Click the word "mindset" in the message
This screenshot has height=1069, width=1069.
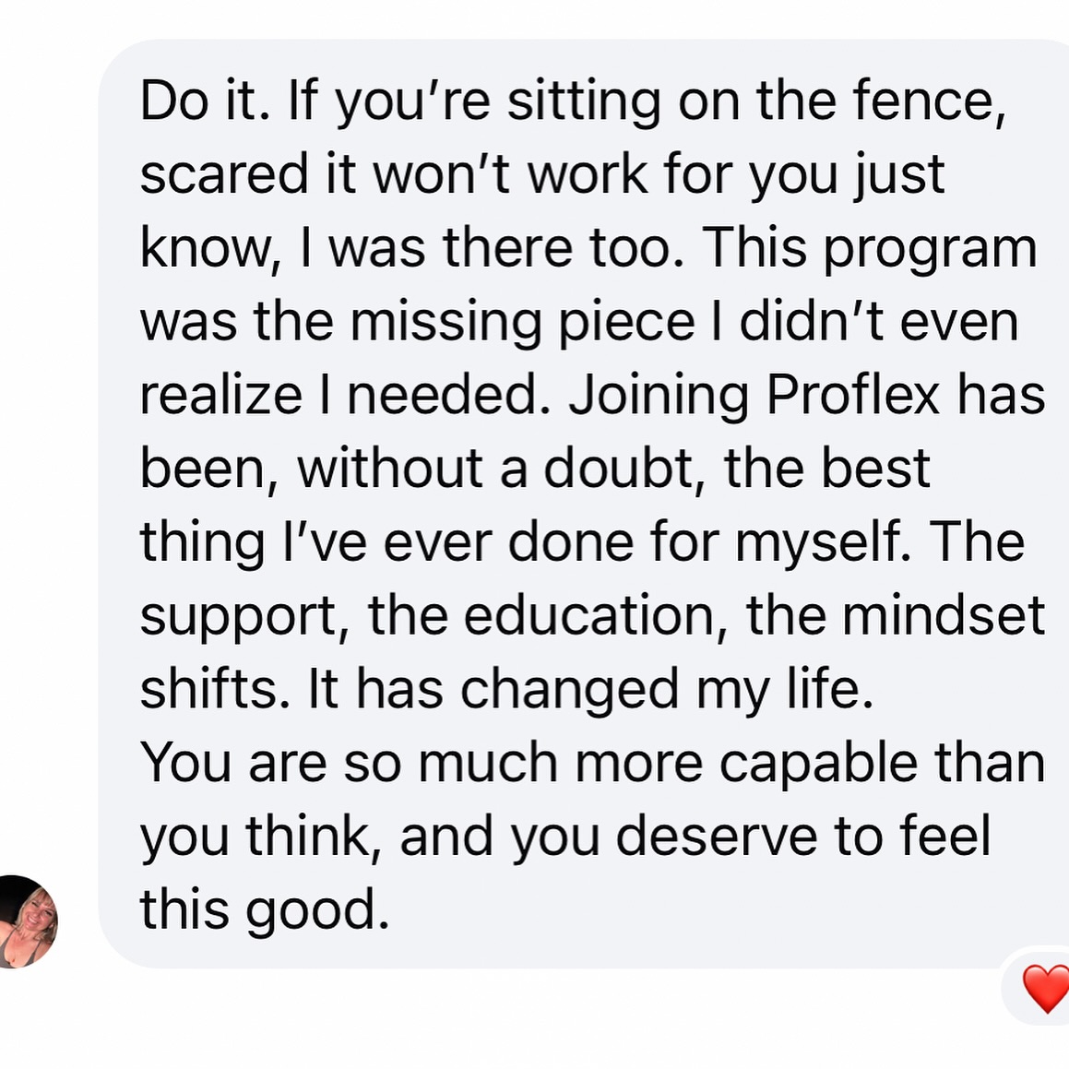[943, 615]
